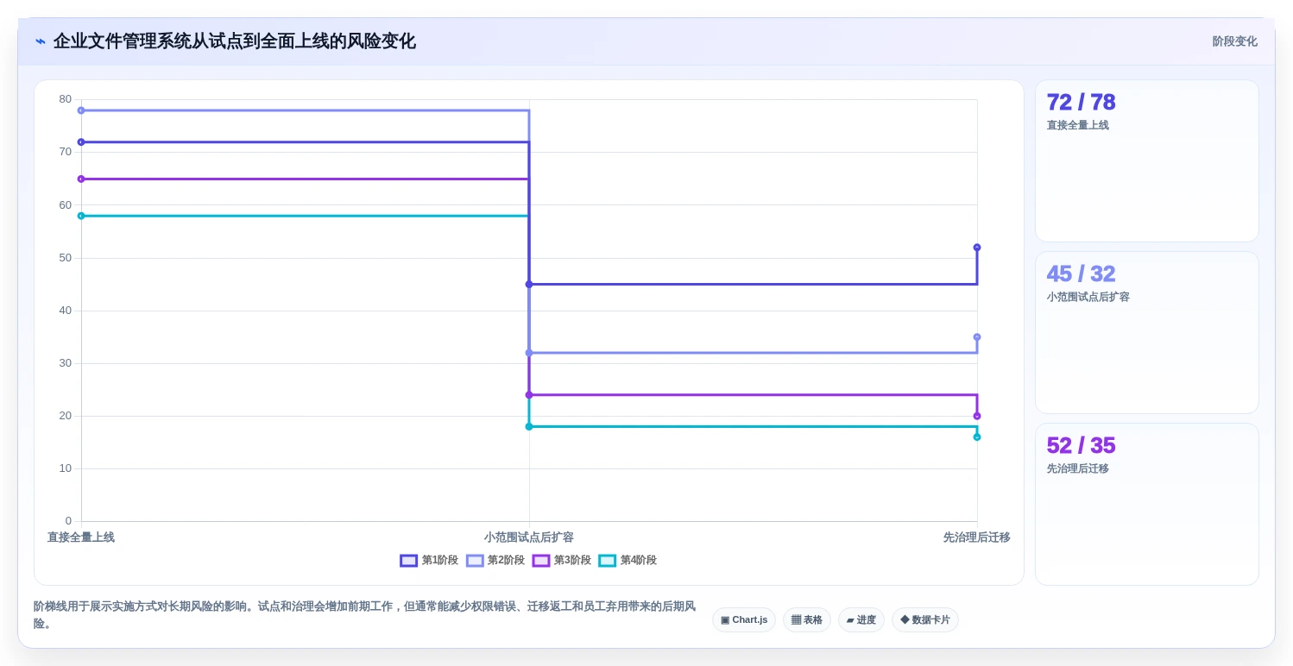The image size is (1293, 666).
Task: Toggle 第3阶段 legend swatch
Action: (541, 561)
